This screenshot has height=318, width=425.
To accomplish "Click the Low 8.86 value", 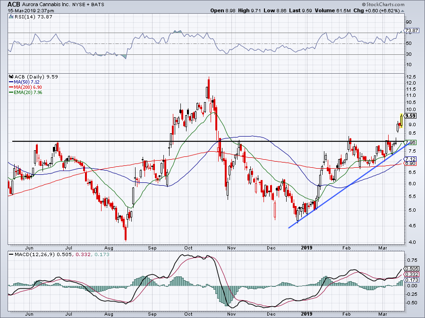I will point(275,10).
